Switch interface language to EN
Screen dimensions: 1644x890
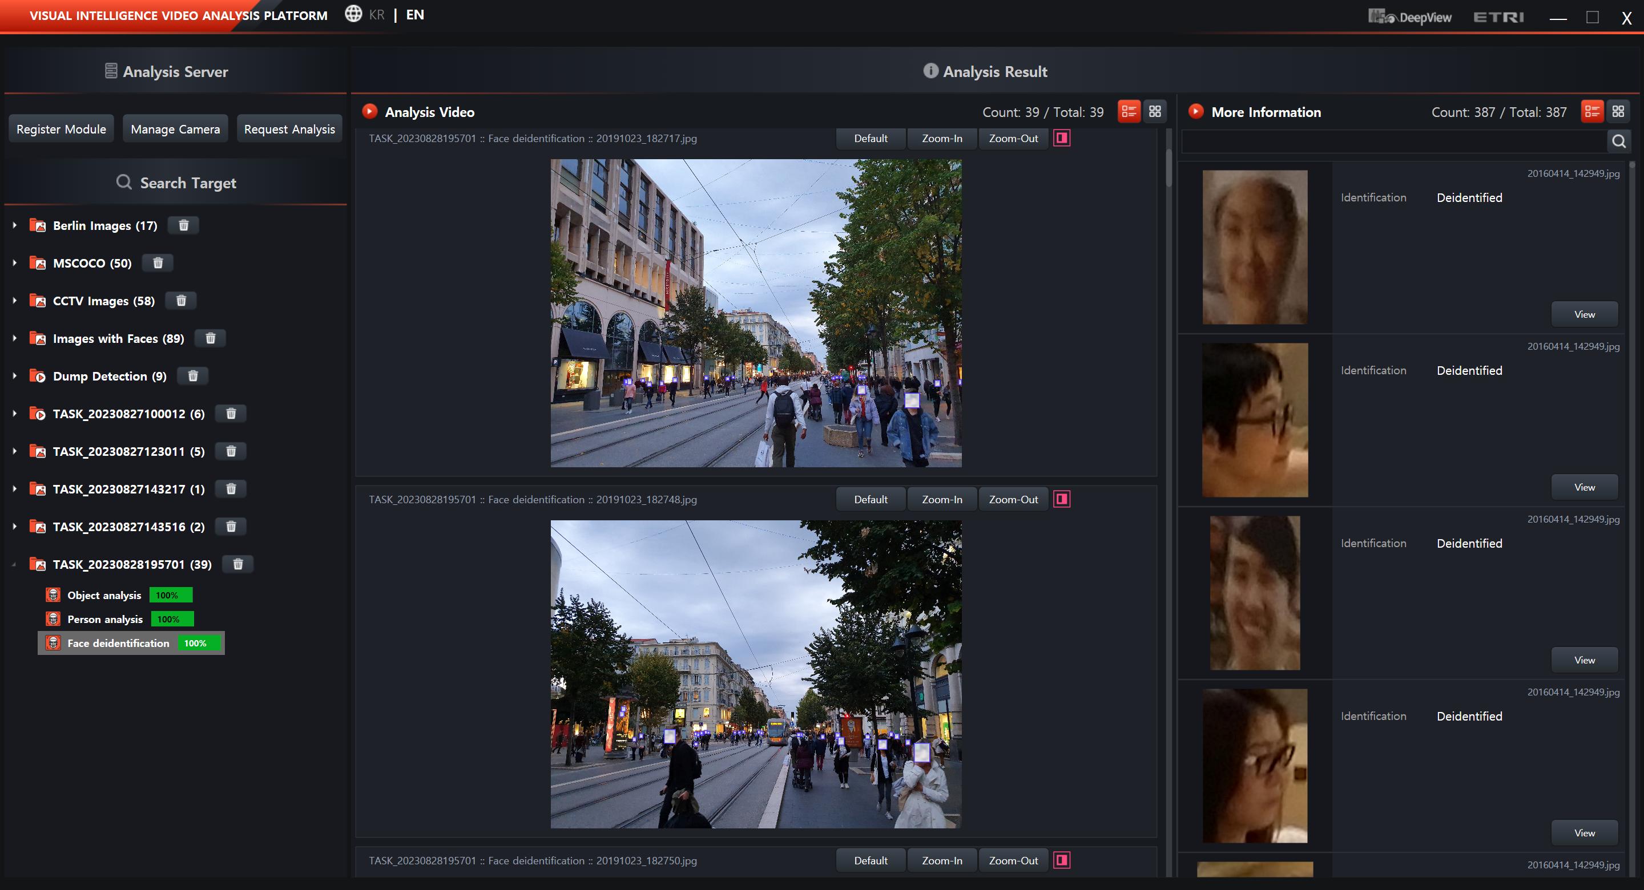(x=415, y=15)
